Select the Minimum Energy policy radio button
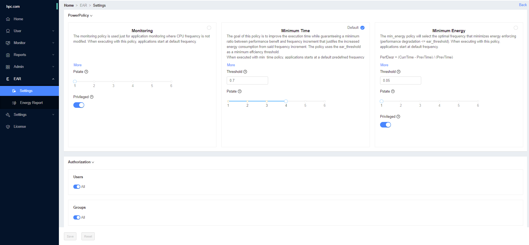The height and width of the screenshot is (245, 529). pyautogui.click(x=516, y=28)
